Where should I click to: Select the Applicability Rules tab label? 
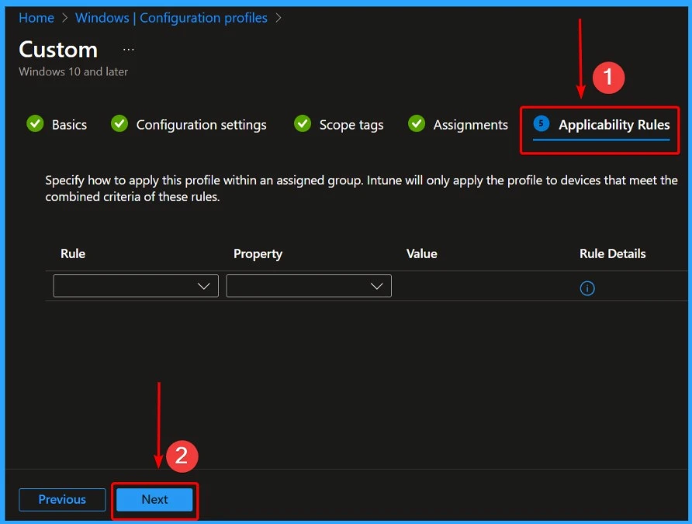click(614, 125)
